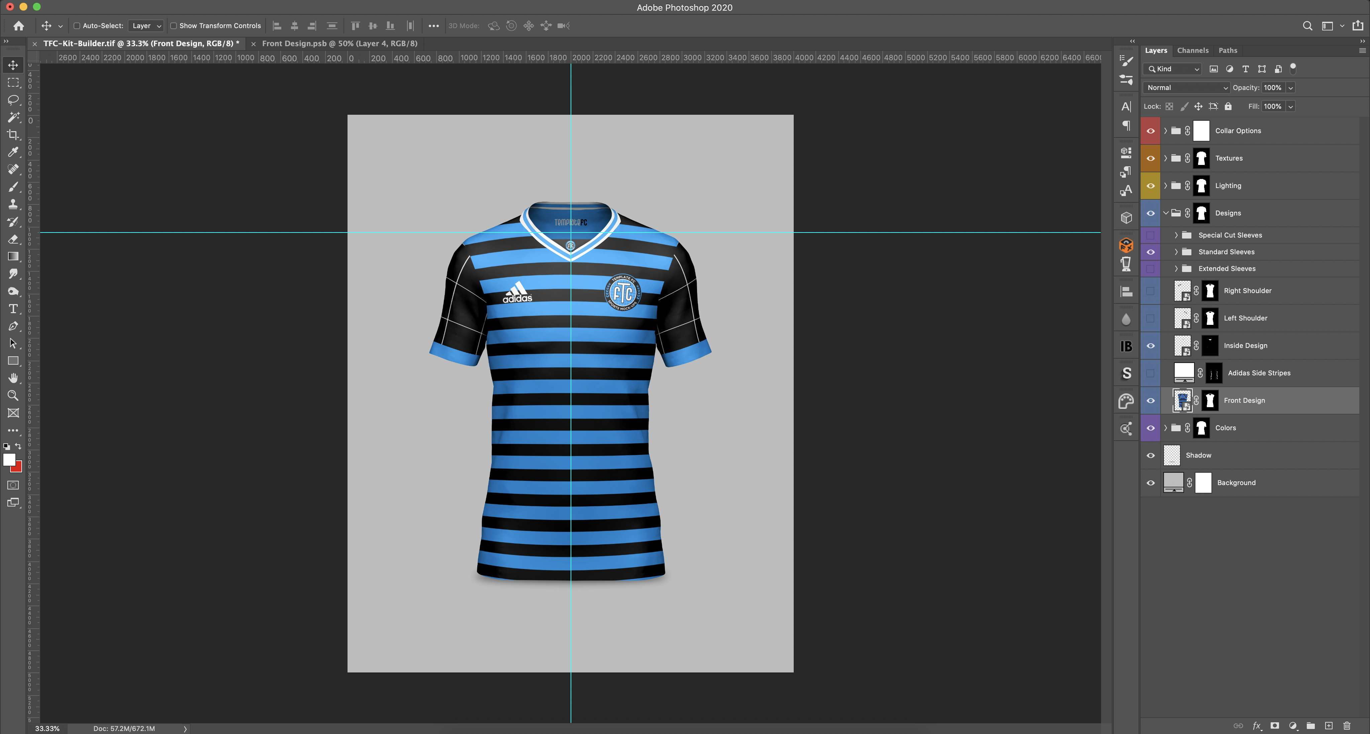Select the Lasso tool
This screenshot has height=734, width=1370.
[13, 100]
